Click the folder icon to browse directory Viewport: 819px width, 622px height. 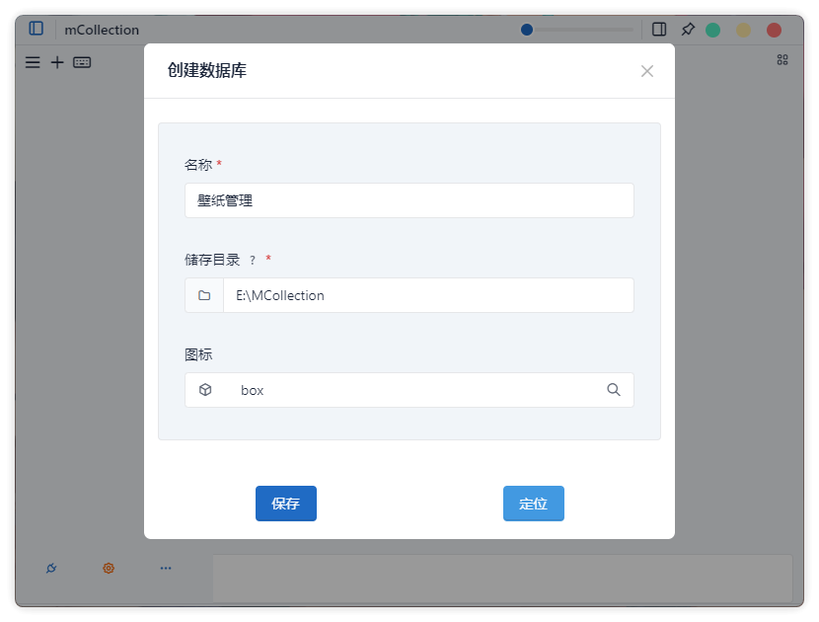204,295
